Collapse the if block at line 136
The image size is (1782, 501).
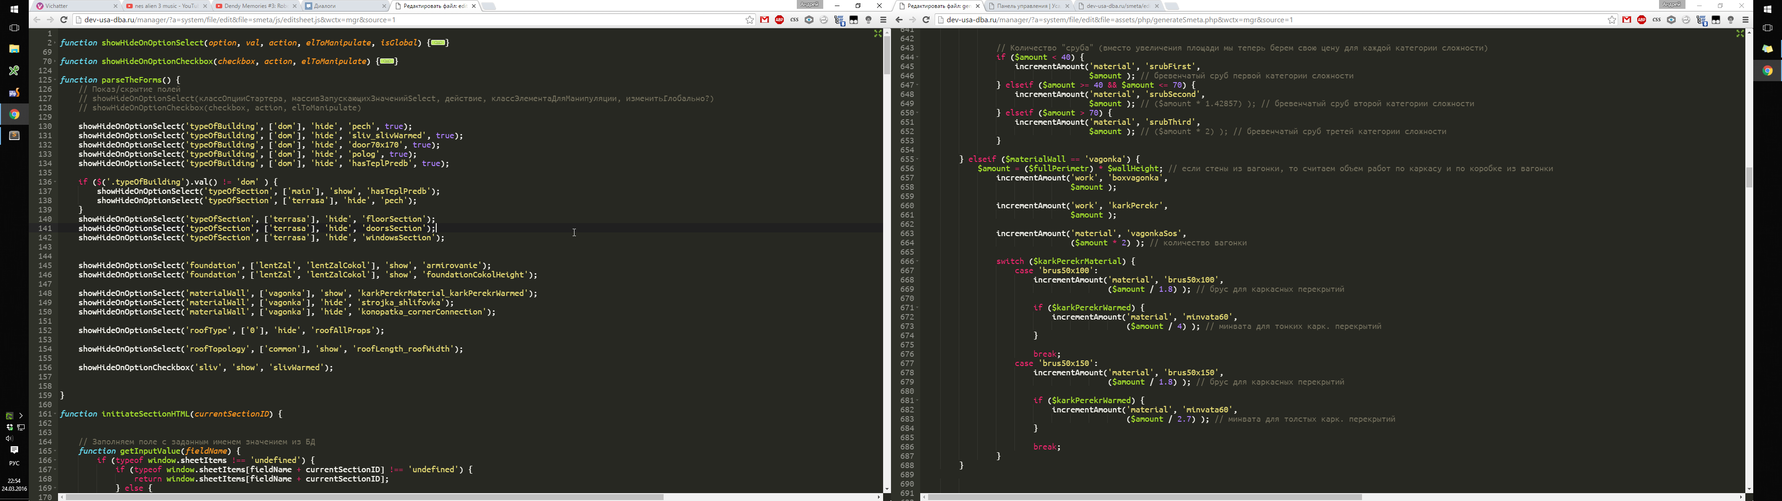tap(55, 182)
